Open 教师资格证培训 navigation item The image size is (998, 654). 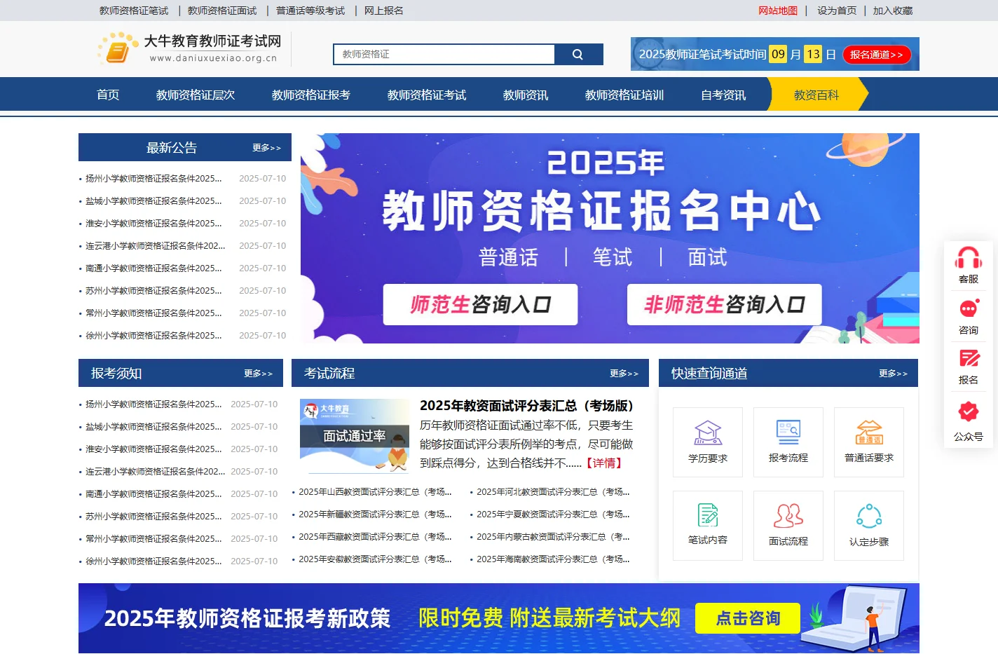pyautogui.click(x=624, y=95)
